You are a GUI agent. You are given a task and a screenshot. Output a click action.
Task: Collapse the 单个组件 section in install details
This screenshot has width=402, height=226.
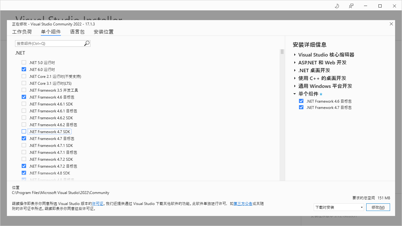click(295, 94)
